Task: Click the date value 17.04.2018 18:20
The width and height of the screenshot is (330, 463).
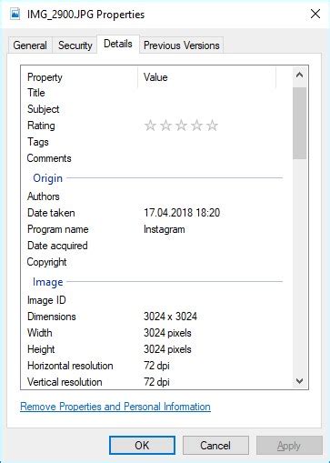Action: pos(182,213)
